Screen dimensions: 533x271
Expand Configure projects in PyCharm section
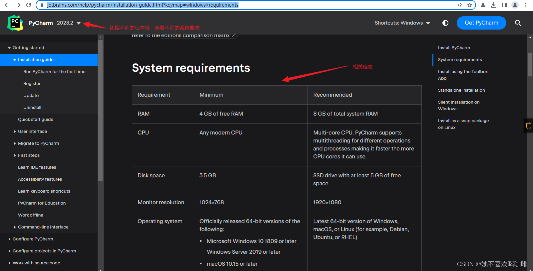[x=9, y=251]
